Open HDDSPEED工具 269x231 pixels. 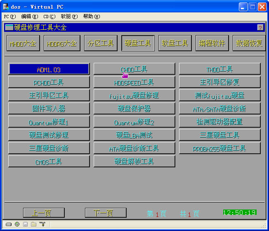134,82
